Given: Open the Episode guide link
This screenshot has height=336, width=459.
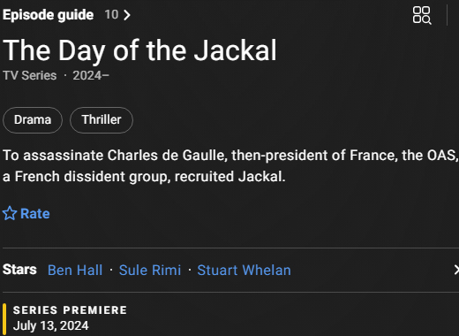Looking at the screenshot, I should tap(49, 15).
